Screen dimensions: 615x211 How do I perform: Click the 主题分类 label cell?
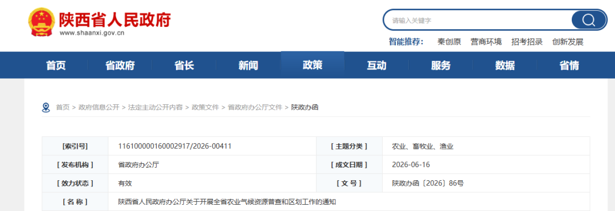coord(349,147)
